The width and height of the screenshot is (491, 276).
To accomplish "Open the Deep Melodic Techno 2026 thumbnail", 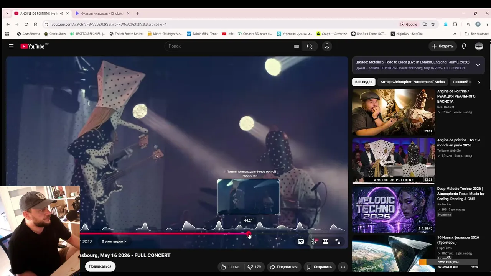I will pos(394,210).
